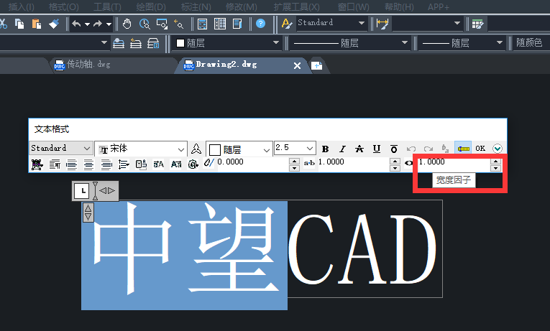
Task: Click the overline text icon
Action: (x=393, y=149)
